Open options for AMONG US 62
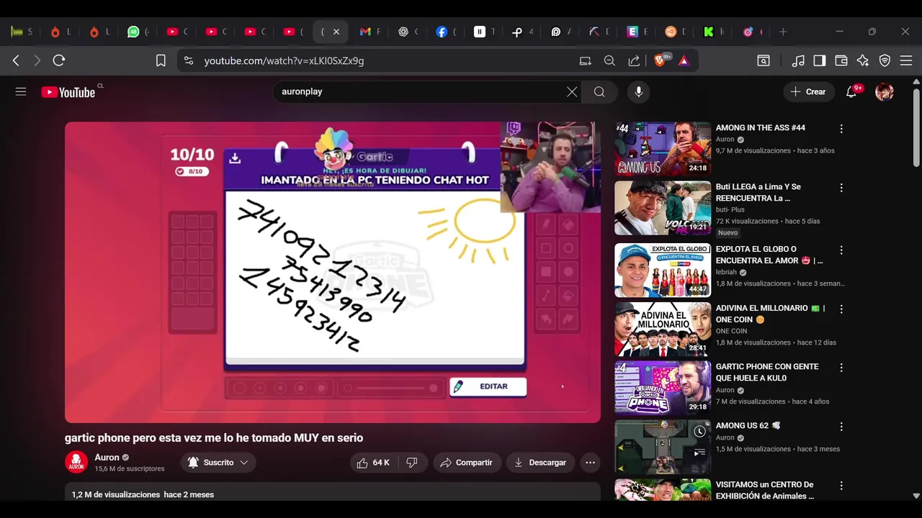The width and height of the screenshot is (922, 518). coord(841,427)
